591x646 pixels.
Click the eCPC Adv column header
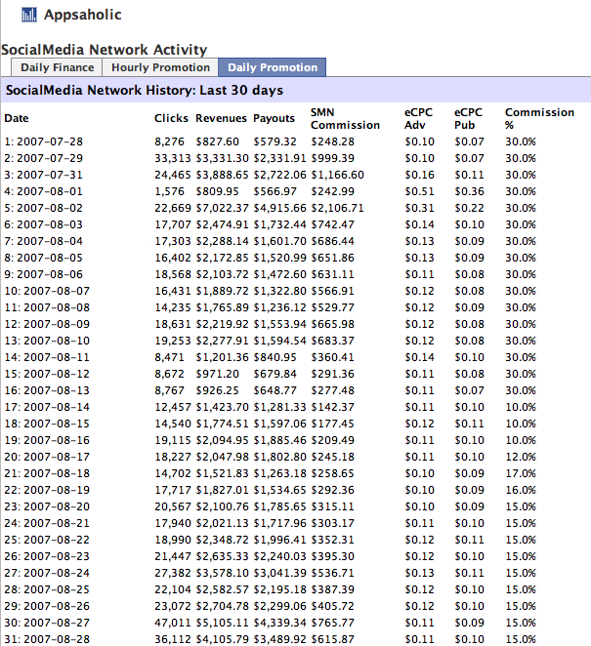pyautogui.click(x=418, y=118)
